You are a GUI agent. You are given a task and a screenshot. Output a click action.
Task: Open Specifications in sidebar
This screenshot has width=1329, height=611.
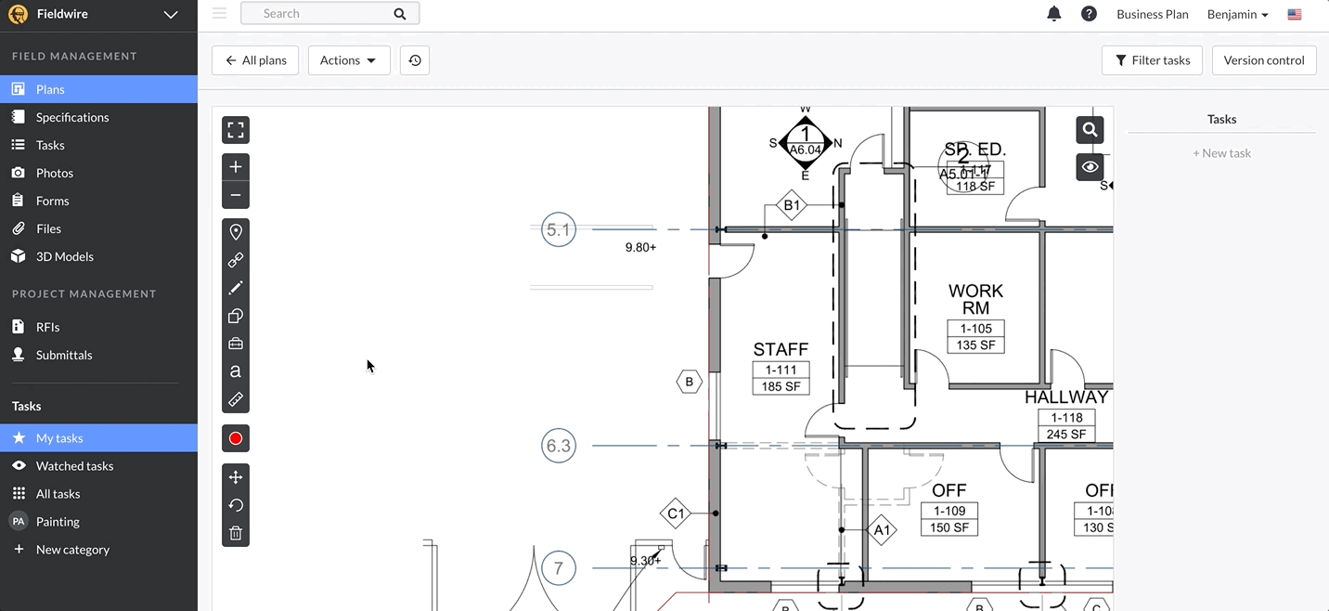pos(98,117)
